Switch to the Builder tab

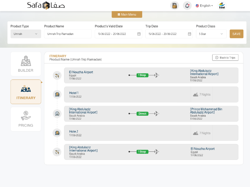click(26, 64)
